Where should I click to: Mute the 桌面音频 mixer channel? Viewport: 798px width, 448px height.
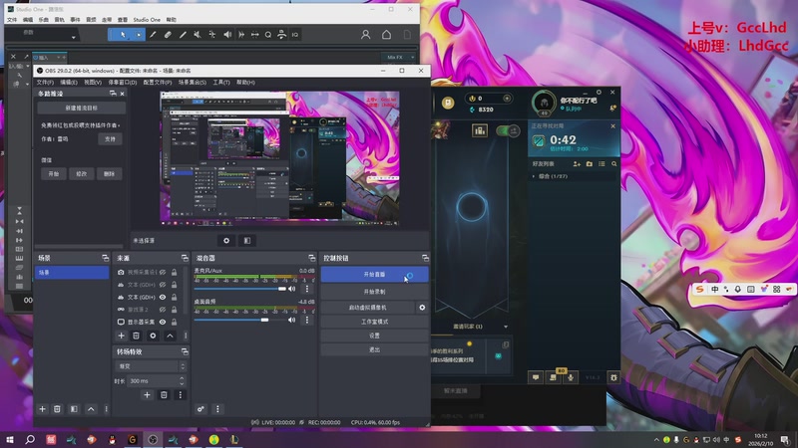click(x=291, y=320)
